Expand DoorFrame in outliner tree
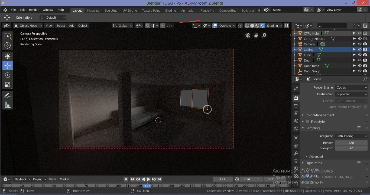Screen dimensions: 370x195 295,66
